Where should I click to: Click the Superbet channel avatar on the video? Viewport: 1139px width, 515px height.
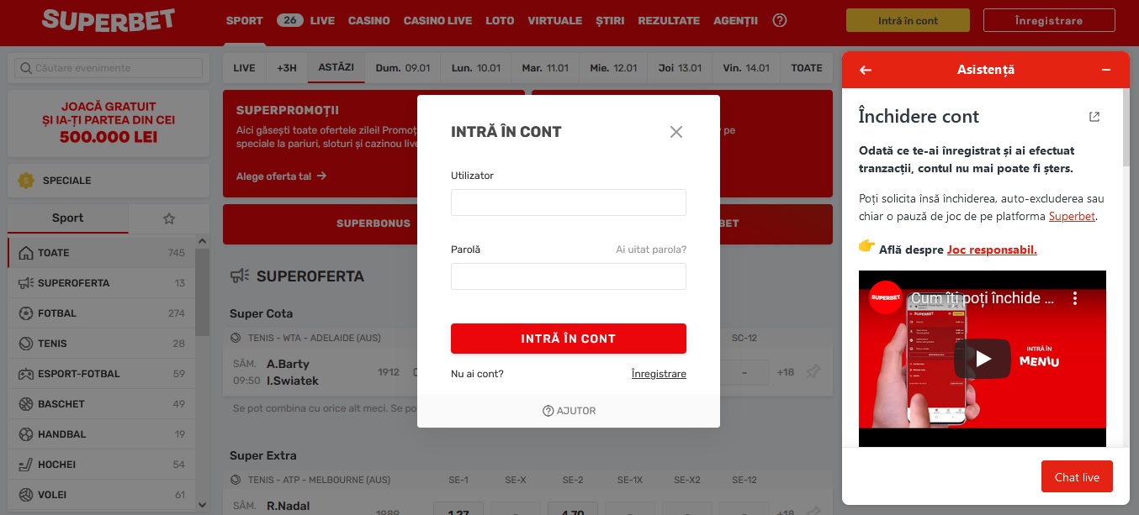tap(886, 297)
